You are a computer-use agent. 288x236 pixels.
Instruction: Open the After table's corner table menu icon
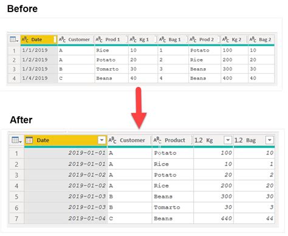pos(16,140)
